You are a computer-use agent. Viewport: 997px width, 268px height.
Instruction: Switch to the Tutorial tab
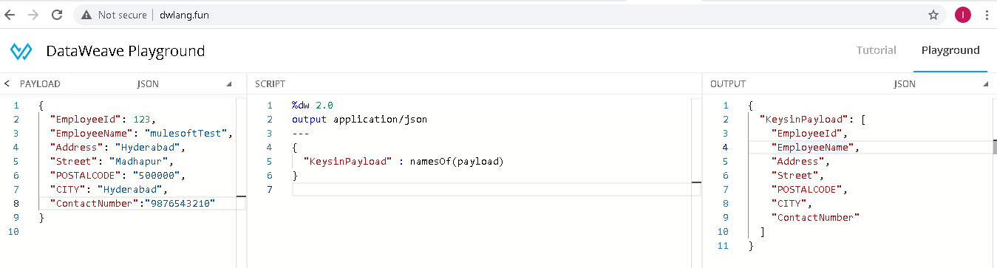[x=877, y=50]
